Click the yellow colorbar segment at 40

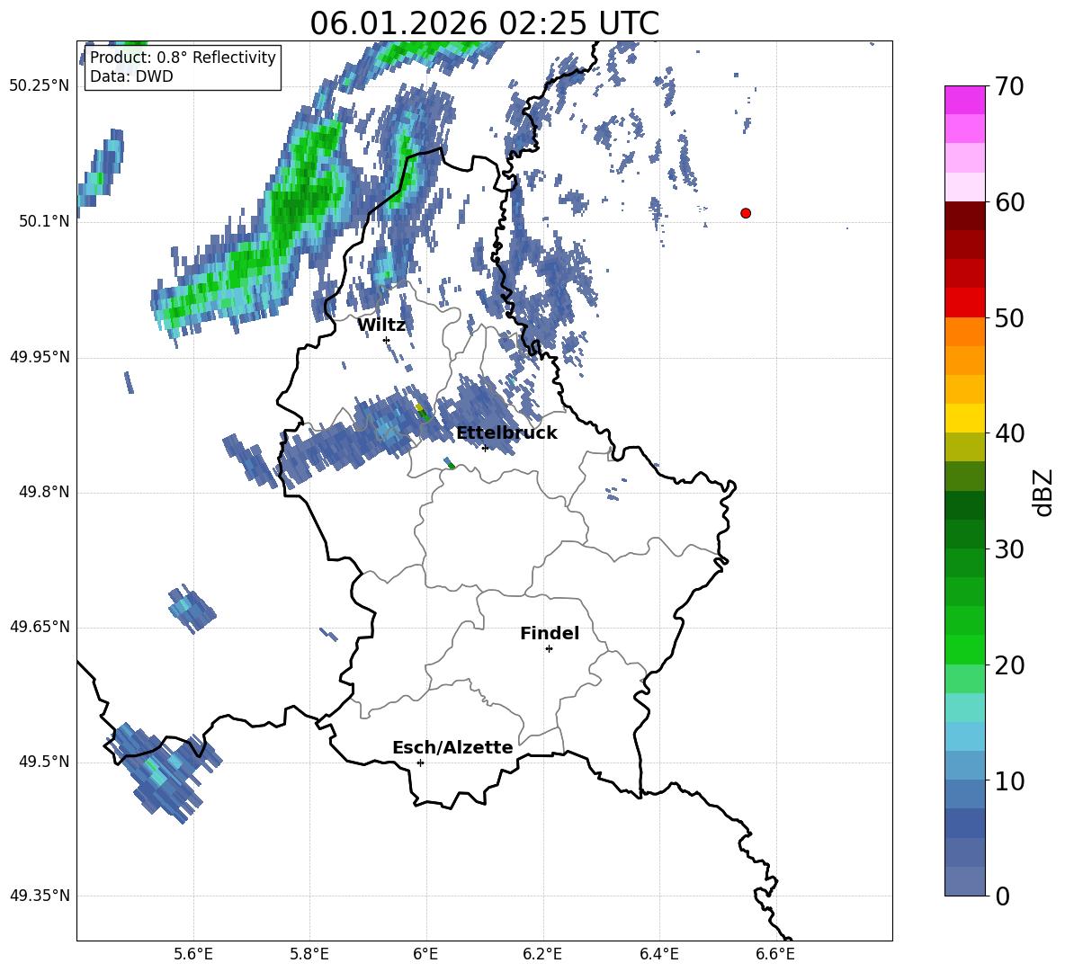tap(964, 418)
